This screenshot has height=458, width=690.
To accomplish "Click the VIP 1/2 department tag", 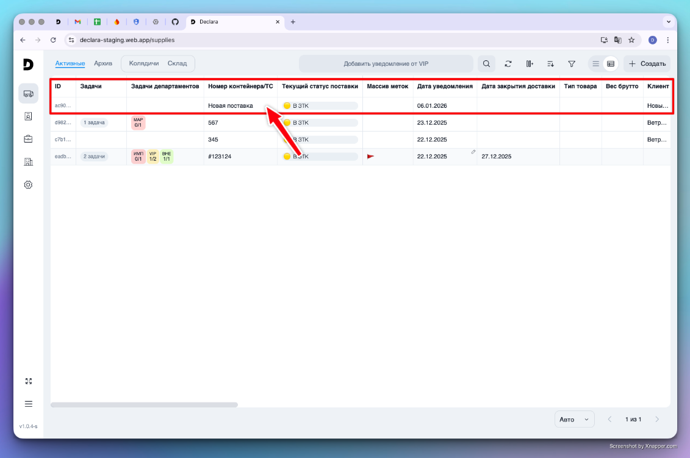I will [x=153, y=157].
